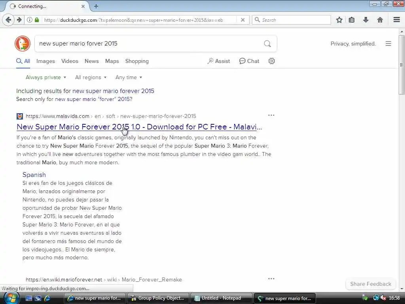Screen dimensions: 405x304
Task: Click the malavida.com result URL
Action: click(111, 116)
